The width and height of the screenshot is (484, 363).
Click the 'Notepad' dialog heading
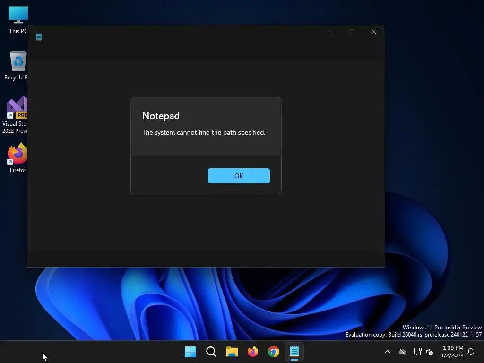coord(161,116)
